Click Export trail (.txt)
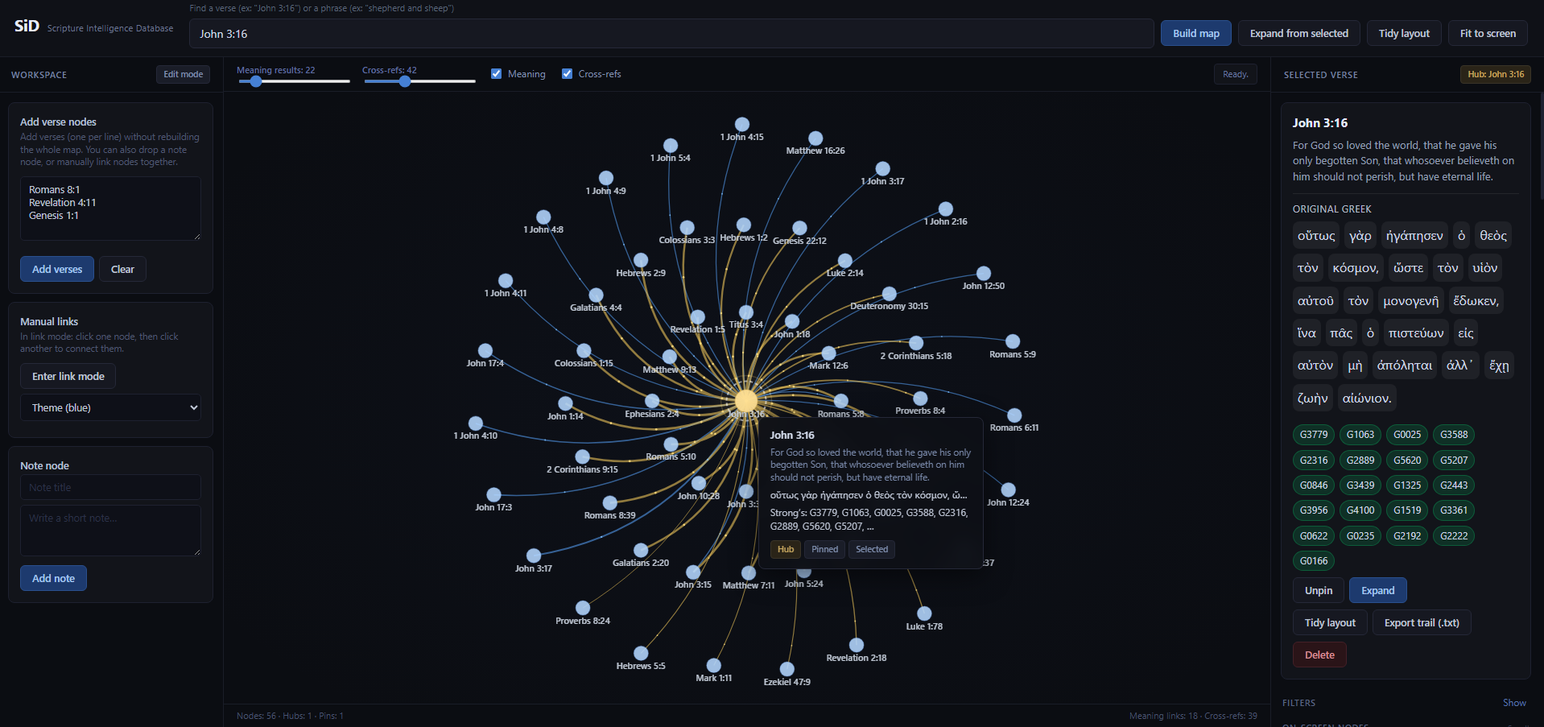1544x727 pixels. (x=1422, y=622)
